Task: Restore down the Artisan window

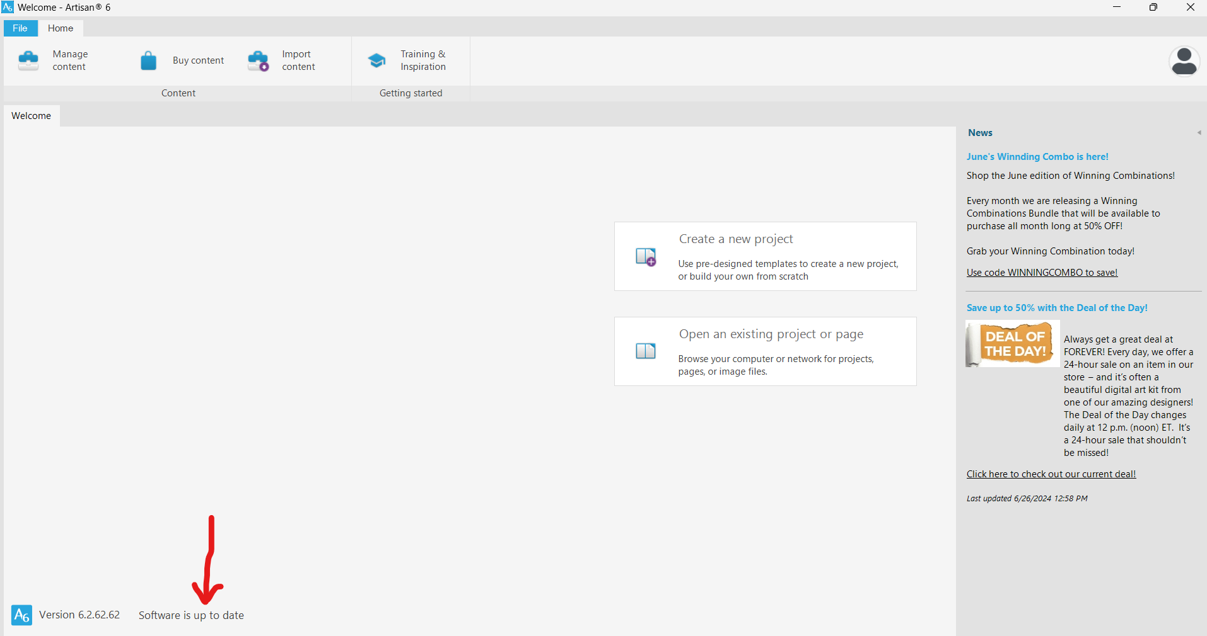Action: pyautogui.click(x=1153, y=8)
